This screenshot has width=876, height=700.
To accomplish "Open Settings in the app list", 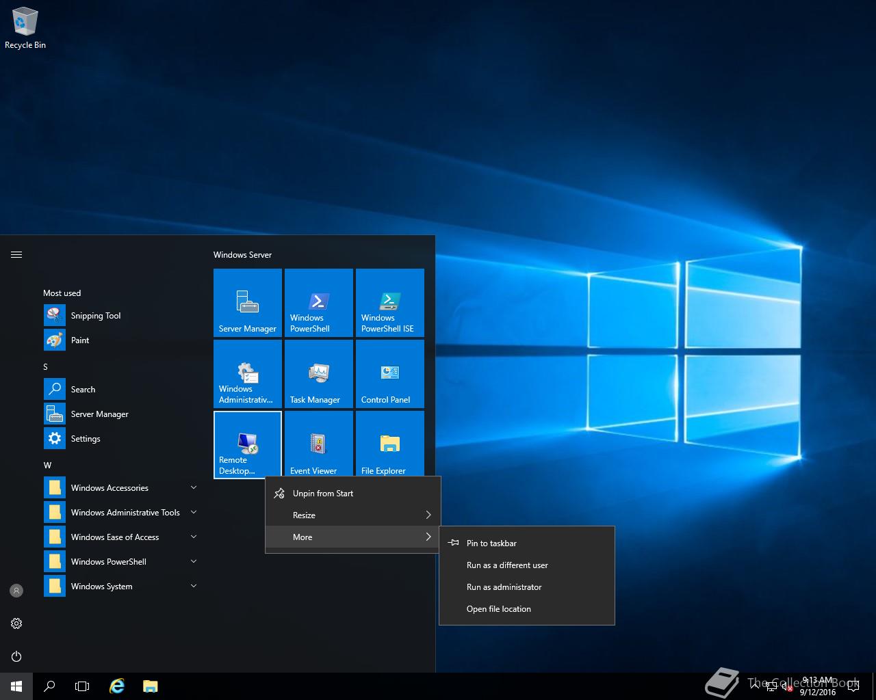I will pyautogui.click(x=120, y=438).
